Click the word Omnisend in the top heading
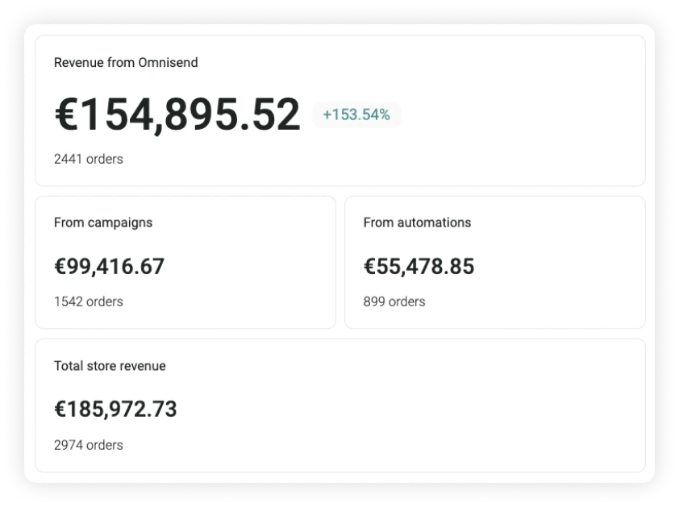Viewport: 679px width, 507px height. 168,62
